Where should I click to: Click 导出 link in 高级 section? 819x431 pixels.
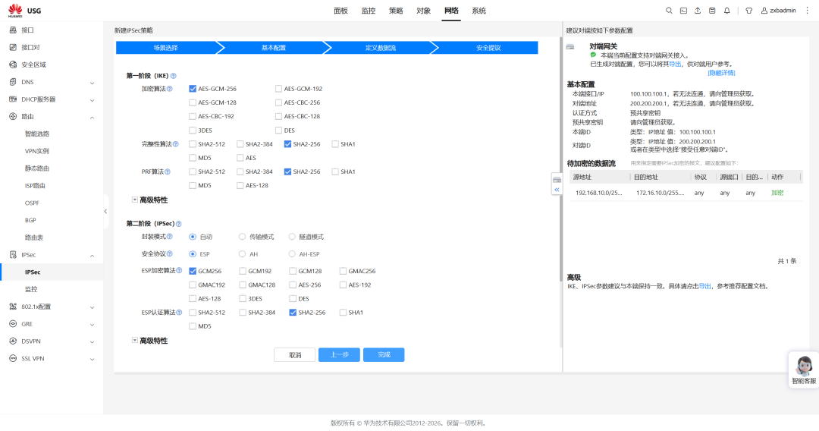tap(705, 286)
